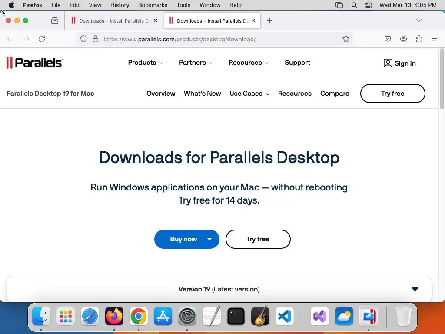445x334 pixels.
Task: Launch Google Chrome from the Dock
Action: tap(139, 316)
